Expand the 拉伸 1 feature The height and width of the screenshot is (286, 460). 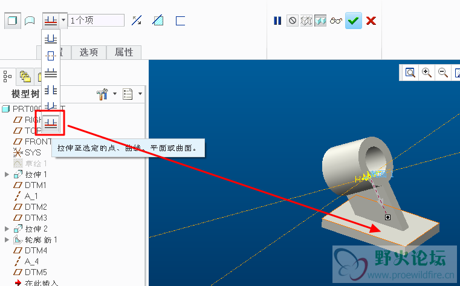[x=7, y=174]
